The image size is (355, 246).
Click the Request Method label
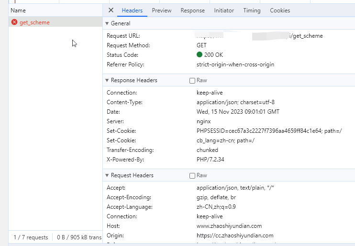pyautogui.click(x=128, y=45)
